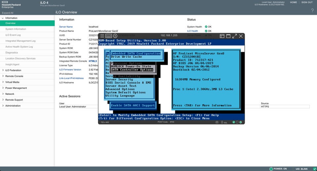Viewport: 317px width, 171px height.
Task: Click SIGN OUT in top header
Action: pyautogui.click(x=307, y=2)
